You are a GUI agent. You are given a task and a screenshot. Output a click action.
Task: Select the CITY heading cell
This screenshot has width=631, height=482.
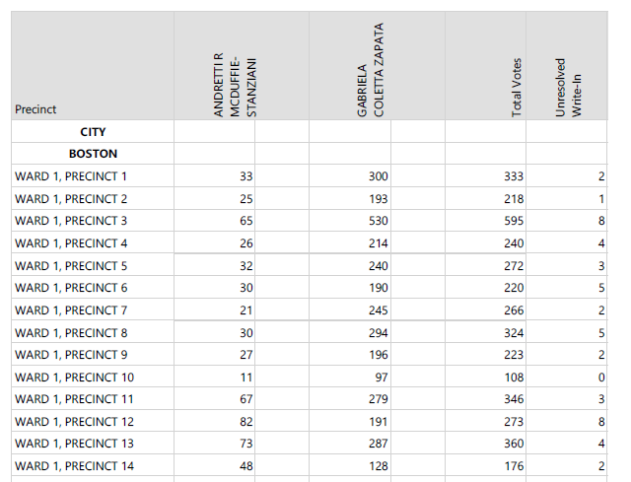(x=93, y=132)
